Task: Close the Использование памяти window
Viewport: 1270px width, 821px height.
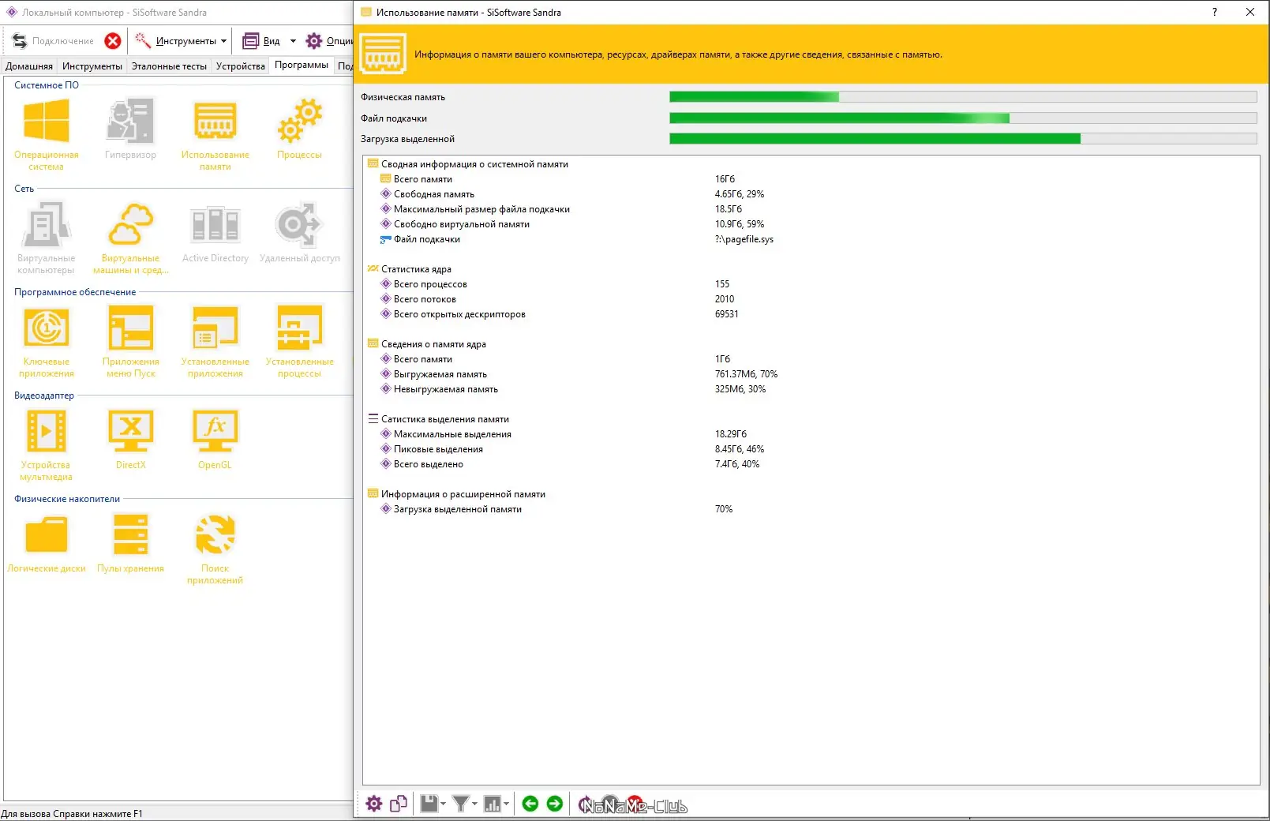Action: coord(1250,12)
